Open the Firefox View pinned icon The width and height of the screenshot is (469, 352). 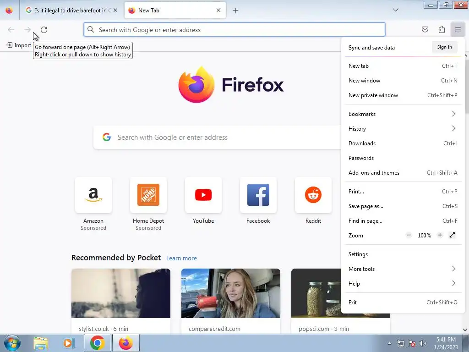[9, 10]
